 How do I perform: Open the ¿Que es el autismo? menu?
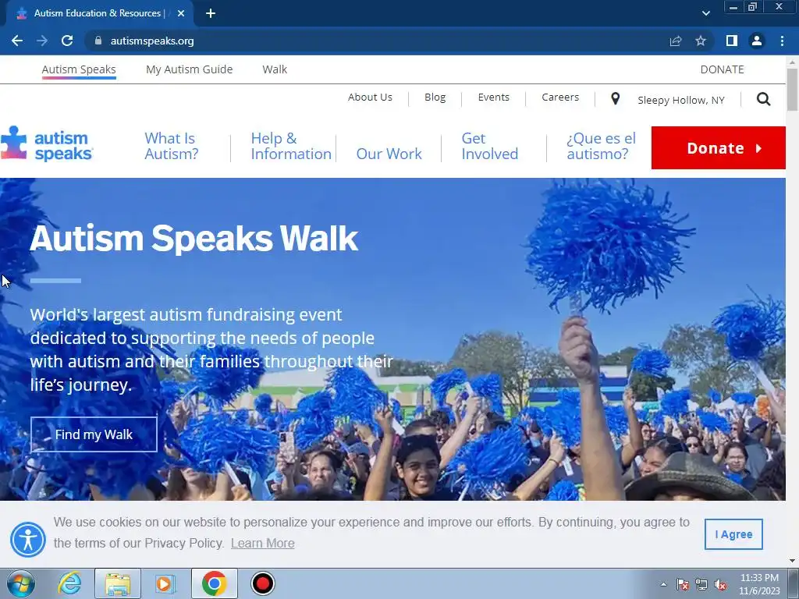pos(602,146)
